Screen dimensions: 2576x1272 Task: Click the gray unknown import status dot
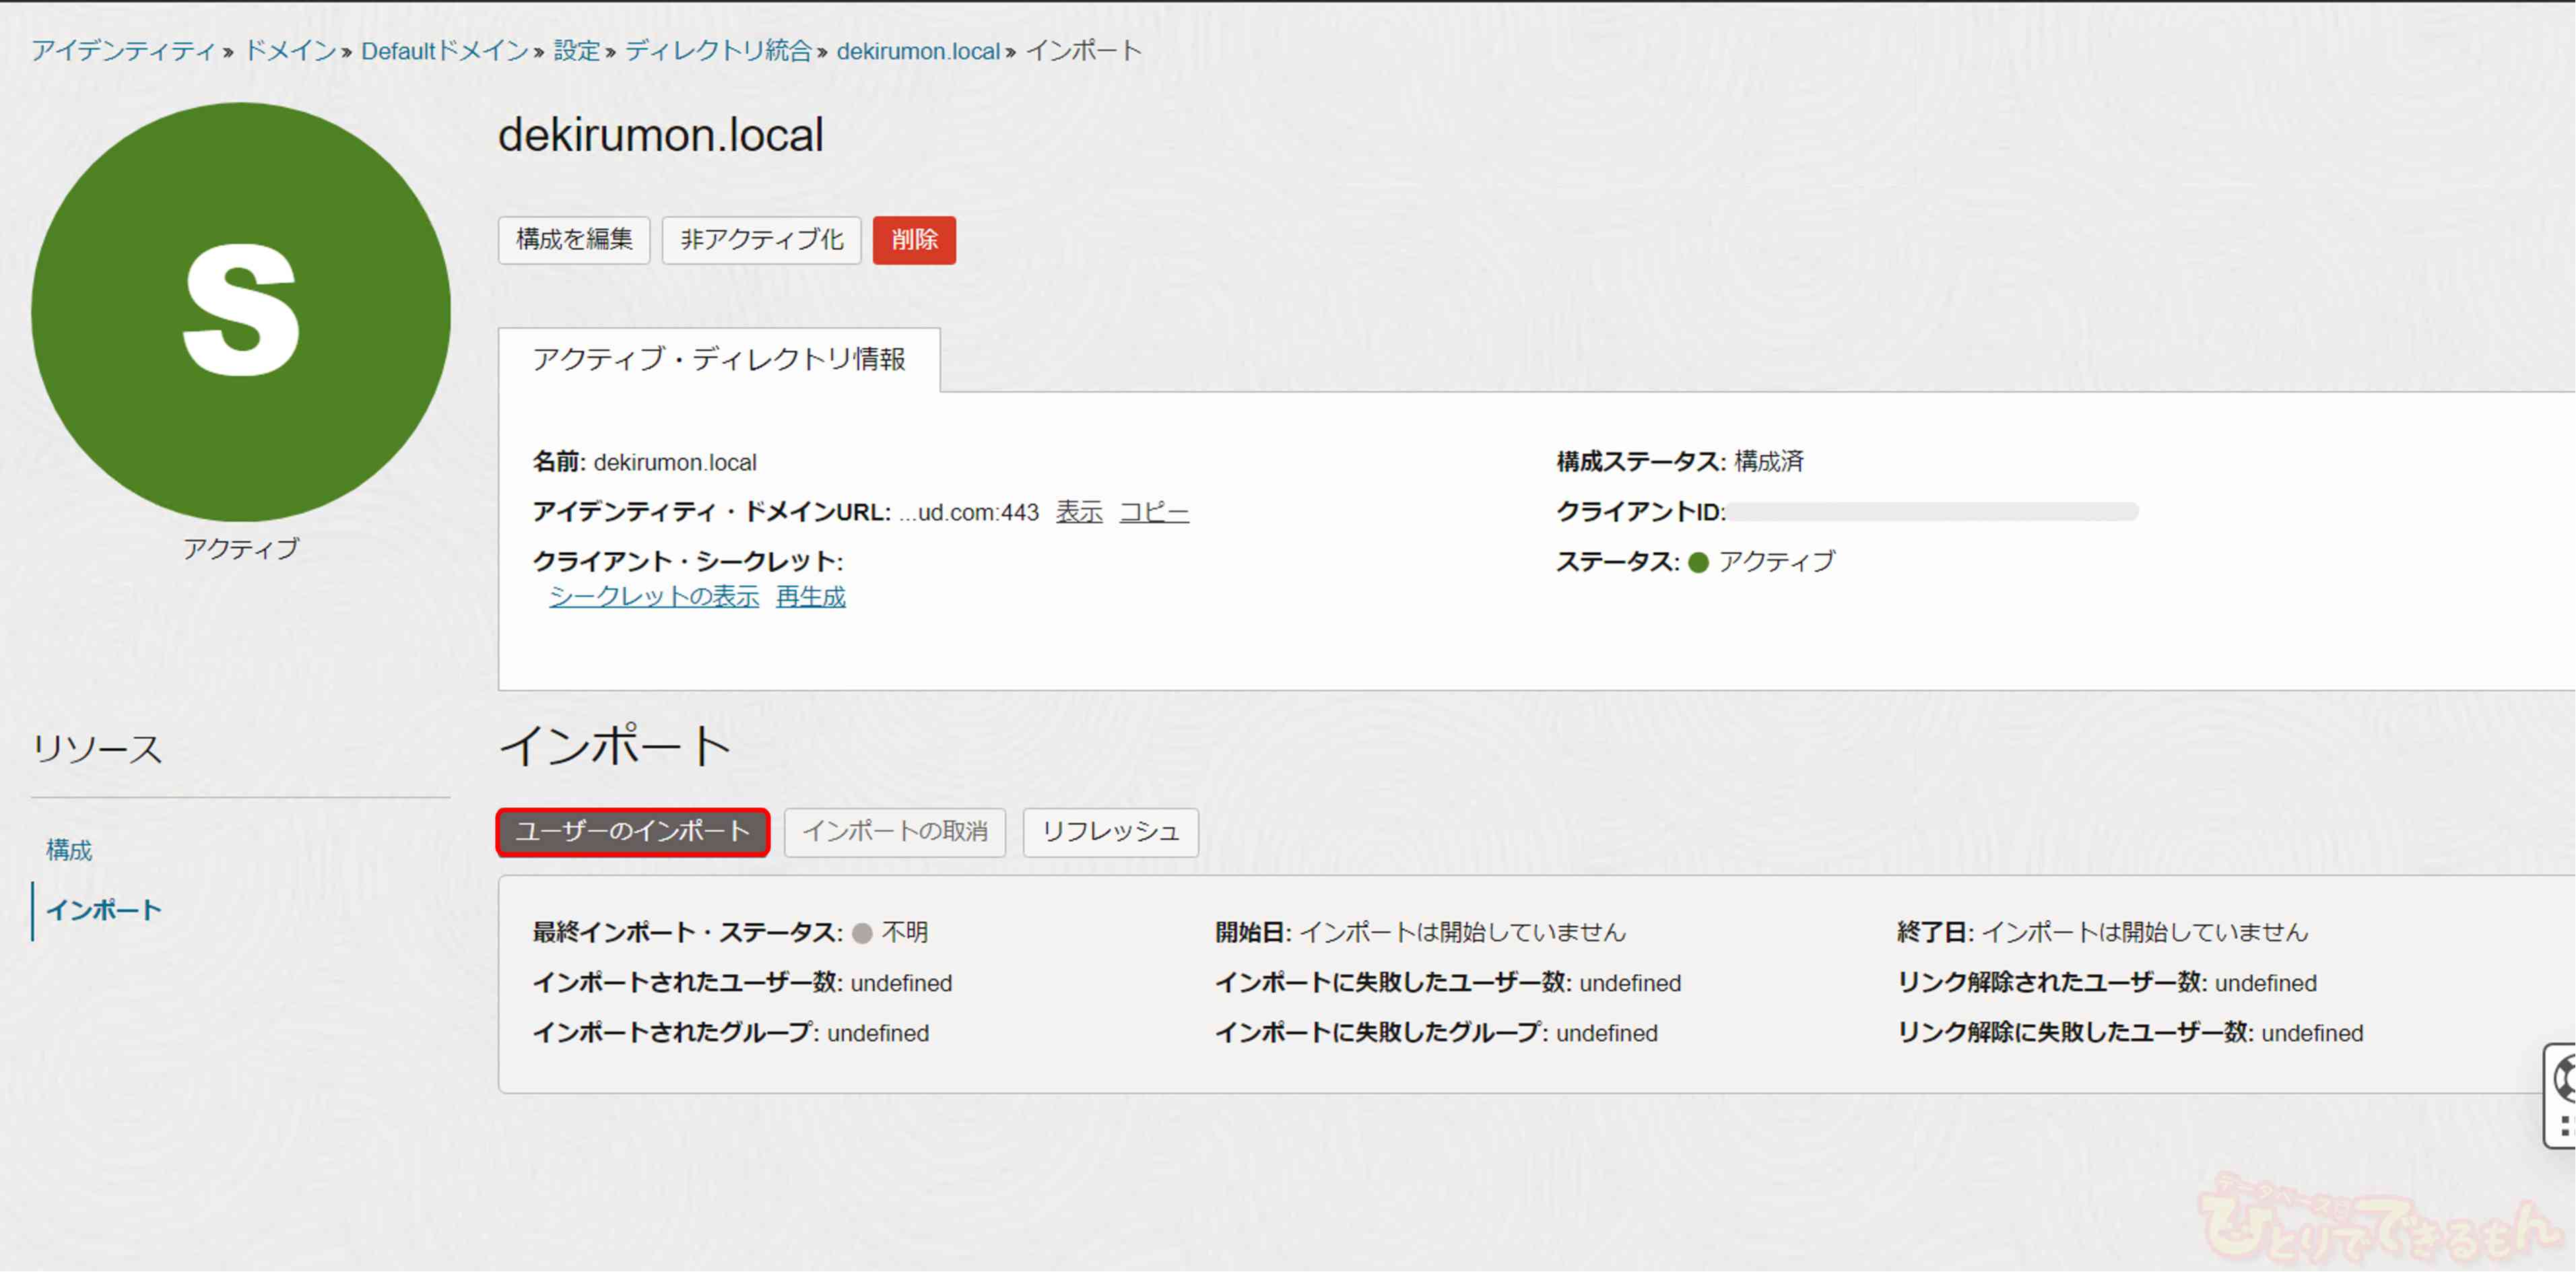(x=862, y=933)
